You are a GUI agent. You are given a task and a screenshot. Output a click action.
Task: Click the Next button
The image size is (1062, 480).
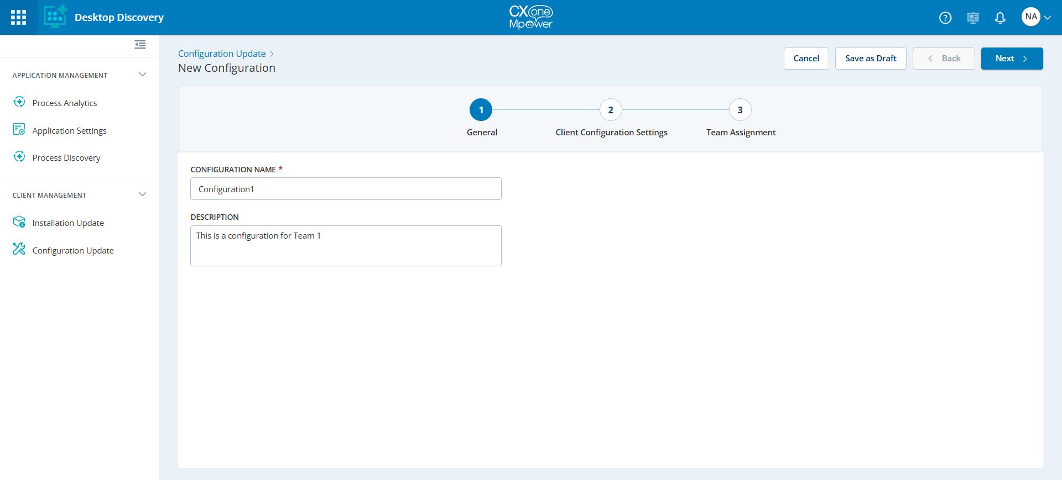(1011, 59)
